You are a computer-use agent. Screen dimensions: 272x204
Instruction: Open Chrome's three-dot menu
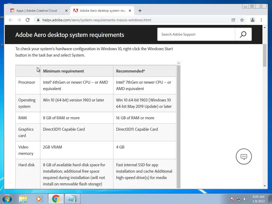tap(261, 20)
